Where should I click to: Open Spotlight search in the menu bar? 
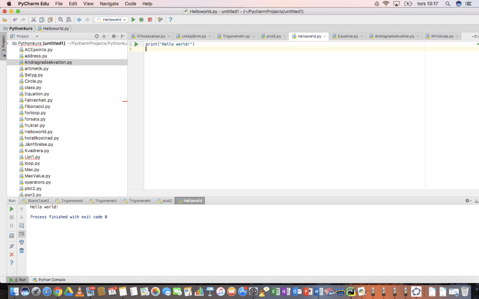pyautogui.click(x=447, y=4)
